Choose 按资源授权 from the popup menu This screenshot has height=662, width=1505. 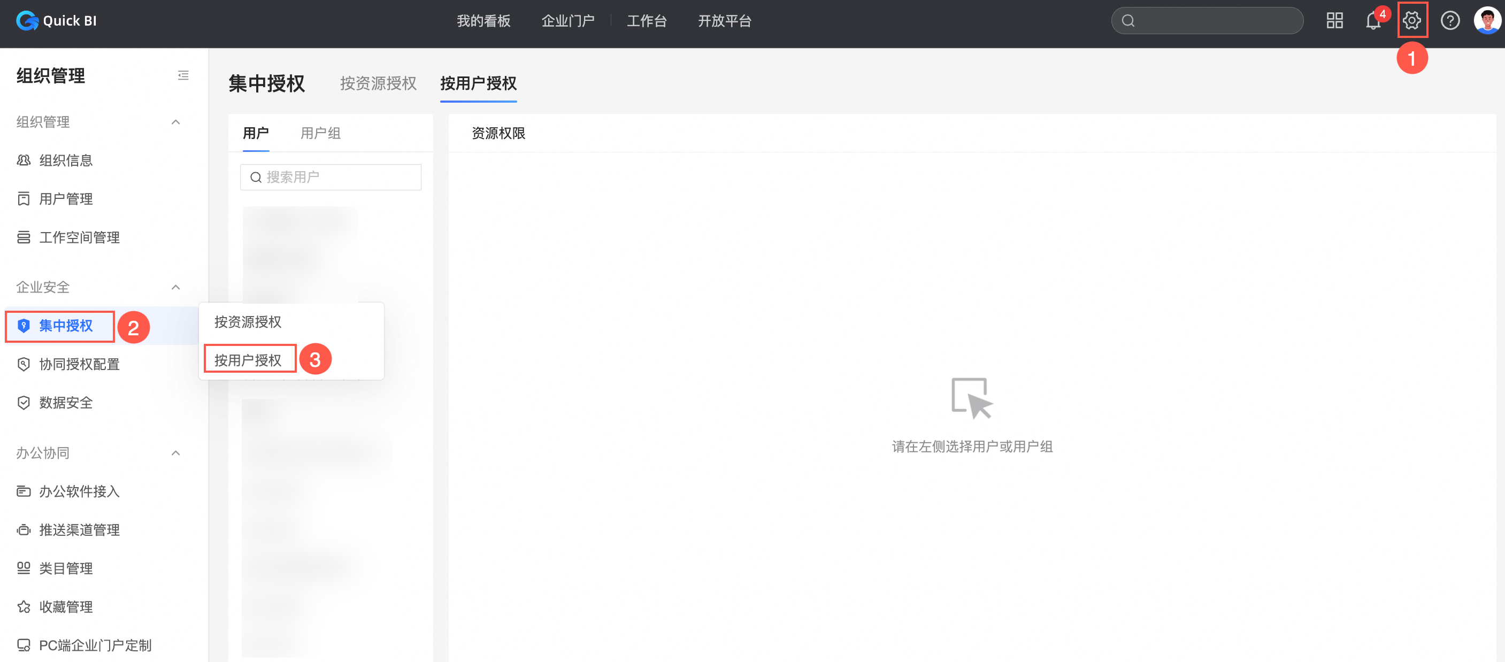click(x=248, y=322)
